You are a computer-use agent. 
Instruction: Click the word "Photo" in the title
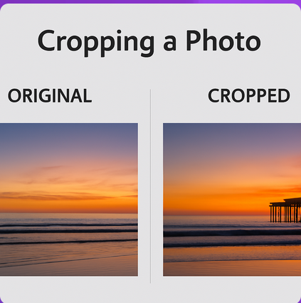pyautogui.click(x=223, y=41)
